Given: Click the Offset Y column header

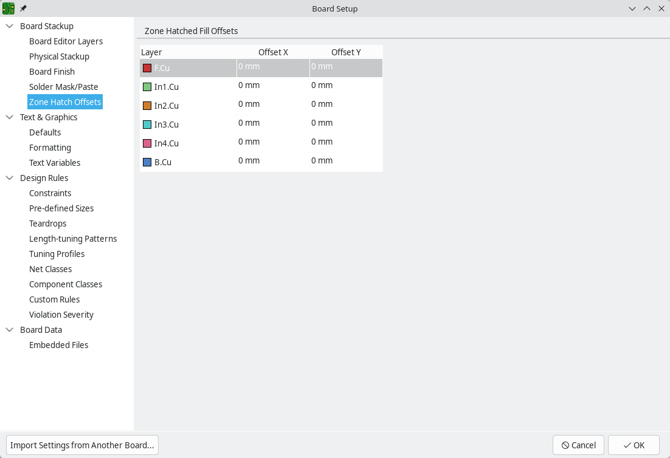Looking at the screenshot, I should [346, 52].
